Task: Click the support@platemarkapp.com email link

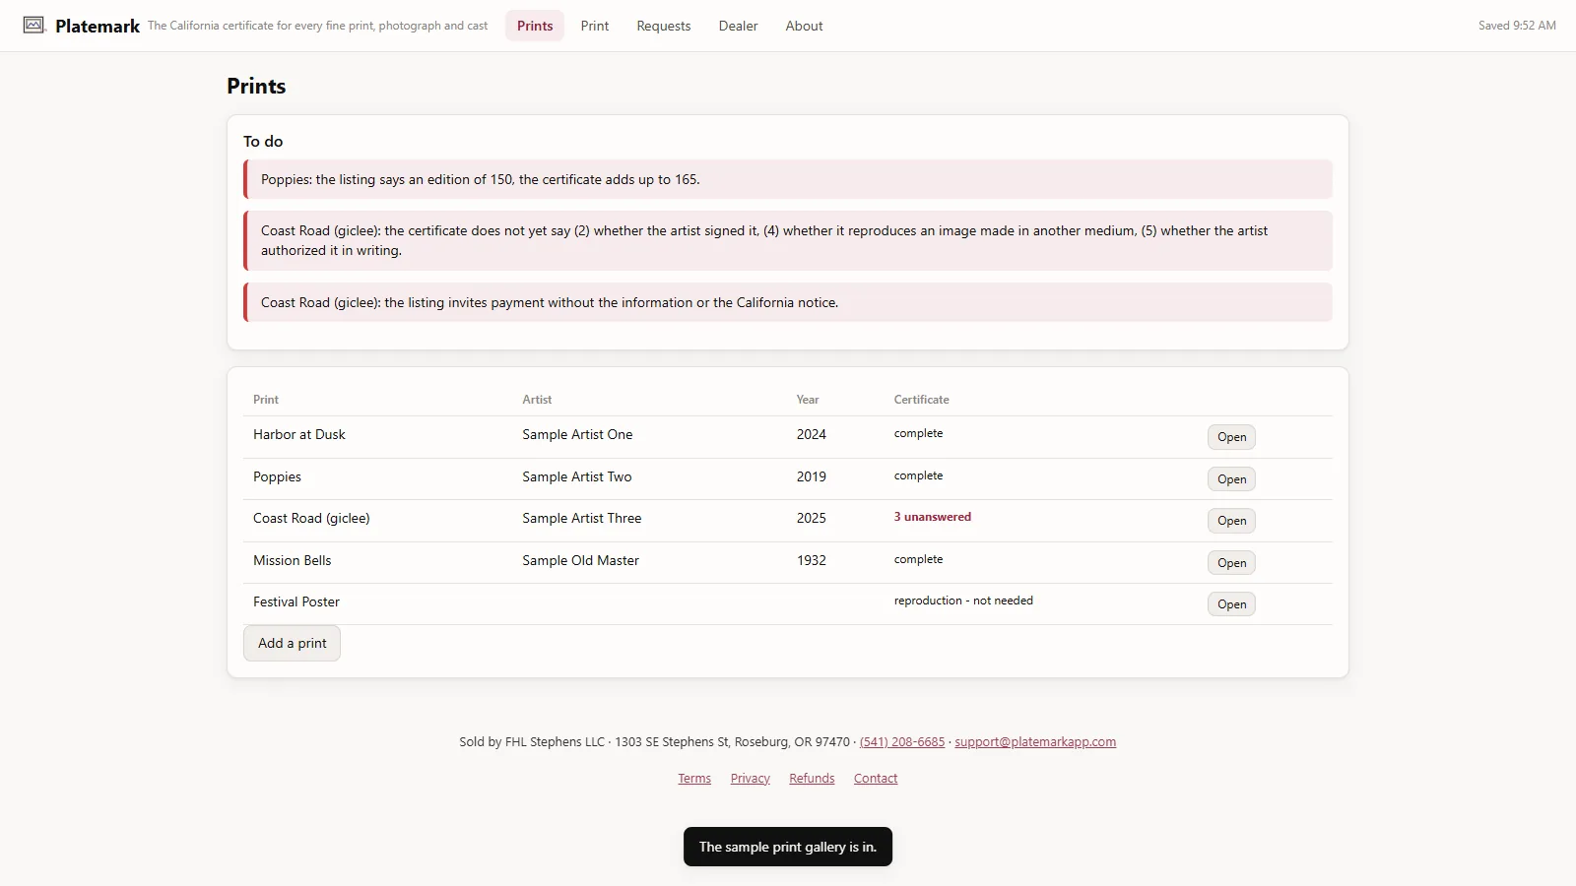Action: click(1035, 742)
